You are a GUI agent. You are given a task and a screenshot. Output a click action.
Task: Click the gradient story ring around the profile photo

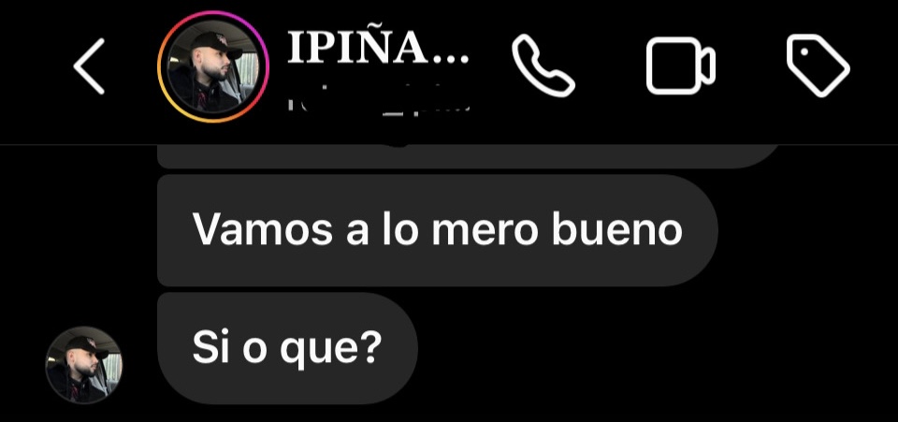(213, 66)
